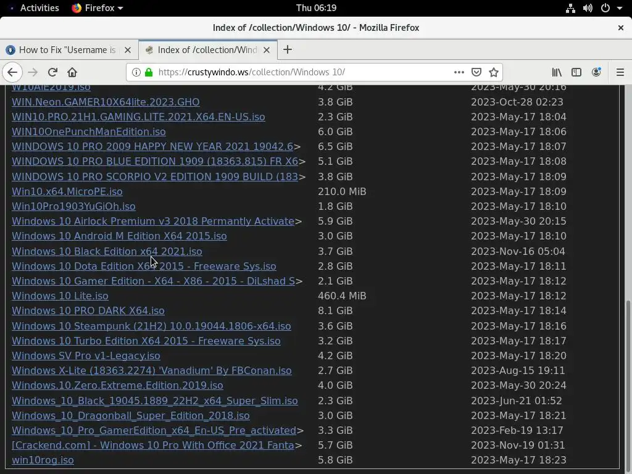Open WINDOWS 10 PRO 2009 HAPPY NEW YEAR link
The height and width of the screenshot is (474, 632).
152,146
